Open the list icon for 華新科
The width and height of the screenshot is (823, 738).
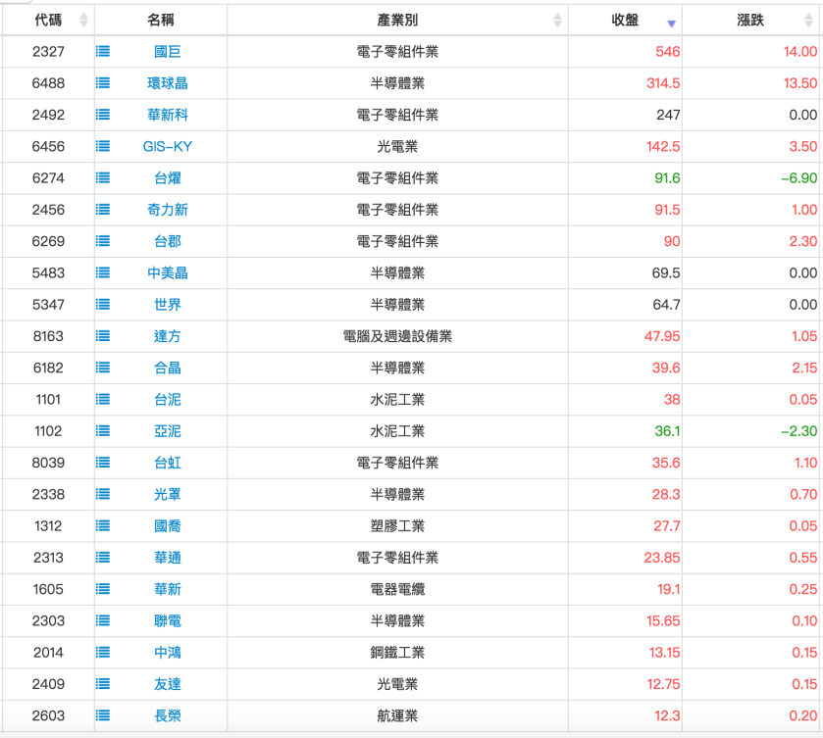tap(103, 115)
